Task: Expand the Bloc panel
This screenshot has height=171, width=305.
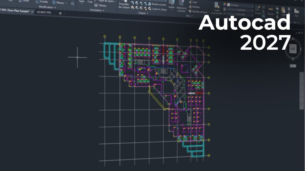Action: click(x=189, y=16)
